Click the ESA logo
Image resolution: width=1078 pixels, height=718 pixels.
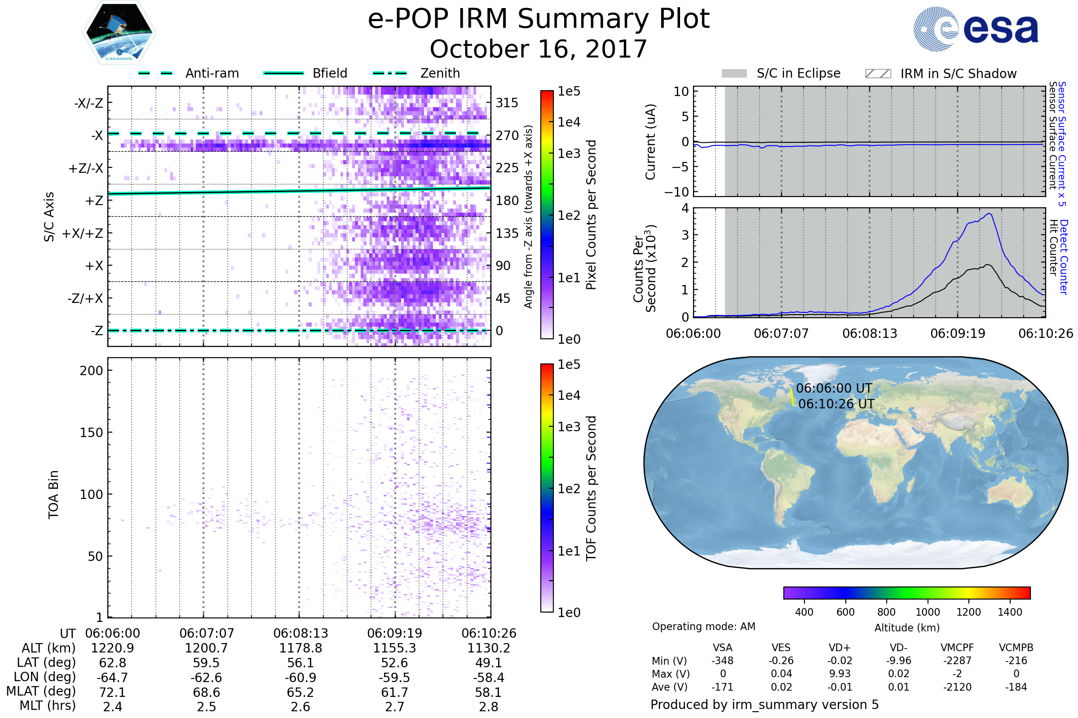976,29
